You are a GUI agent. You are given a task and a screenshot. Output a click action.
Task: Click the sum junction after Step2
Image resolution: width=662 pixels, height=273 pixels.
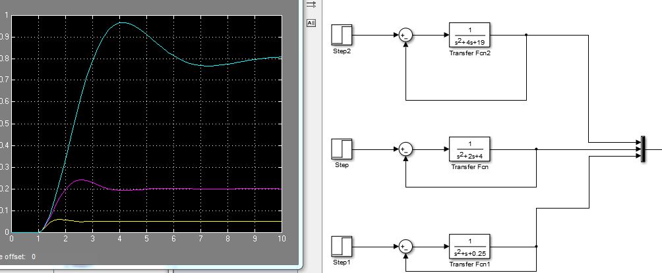point(406,35)
